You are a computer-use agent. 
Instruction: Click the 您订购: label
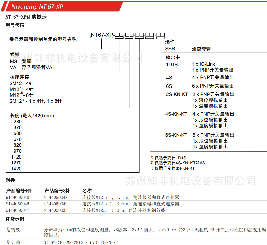coord(14,242)
